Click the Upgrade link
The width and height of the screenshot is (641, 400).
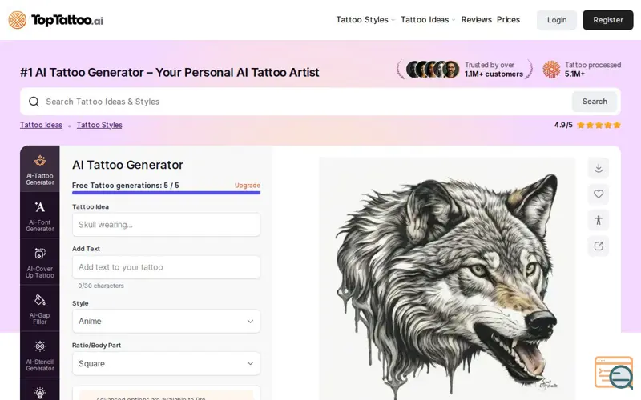point(248,186)
